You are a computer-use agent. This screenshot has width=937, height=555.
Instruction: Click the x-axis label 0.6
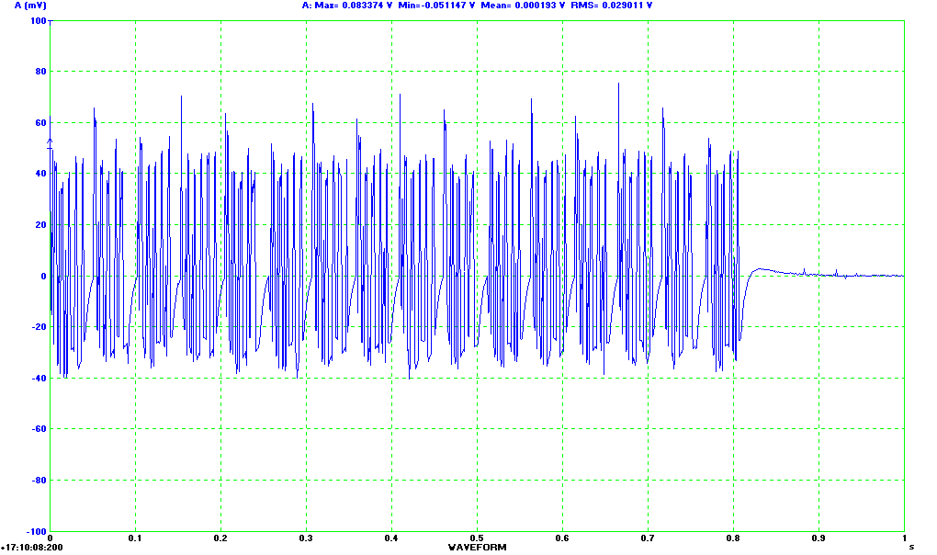pyautogui.click(x=563, y=538)
